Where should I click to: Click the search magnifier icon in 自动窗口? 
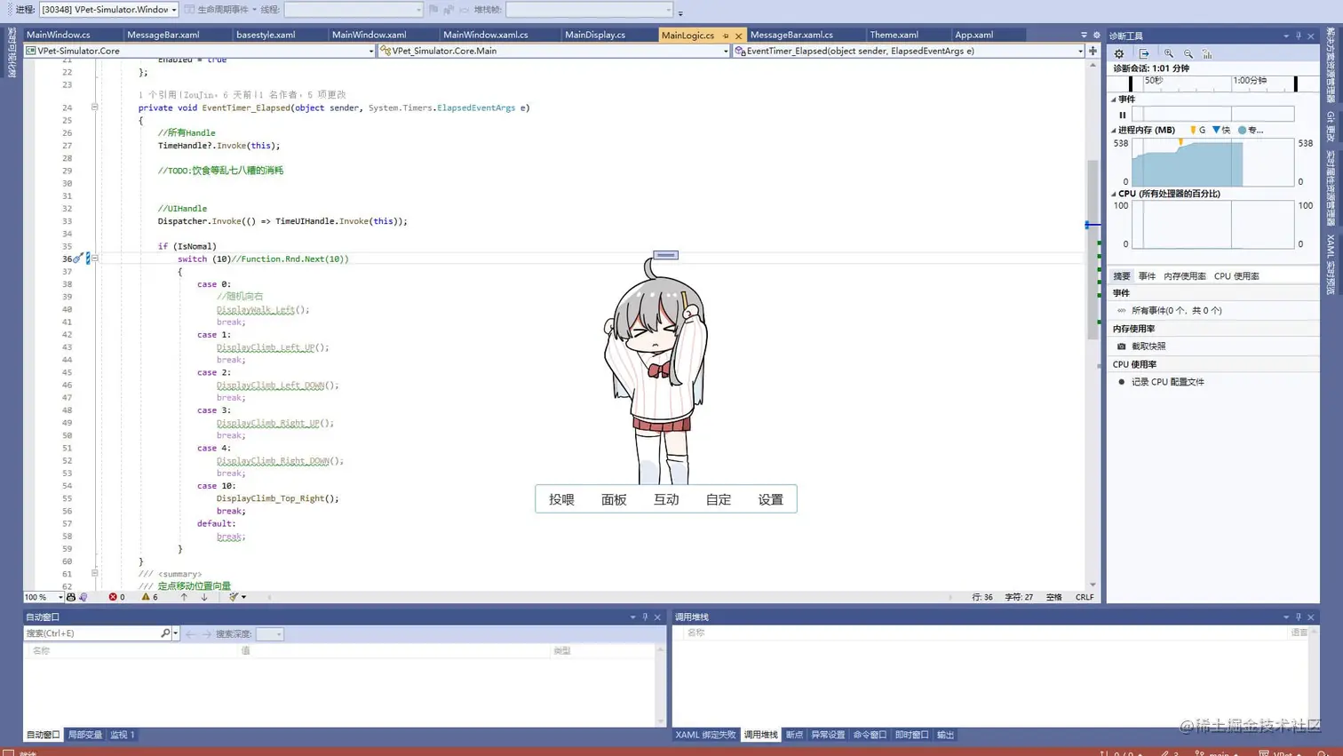point(165,633)
